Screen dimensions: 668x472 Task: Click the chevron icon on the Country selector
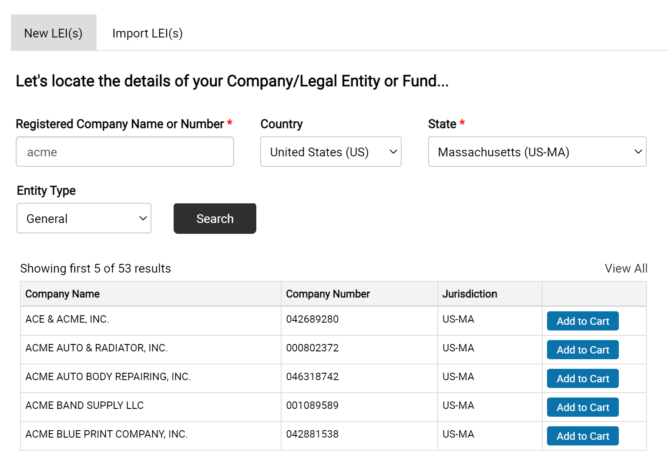click(x=393, y=152)
